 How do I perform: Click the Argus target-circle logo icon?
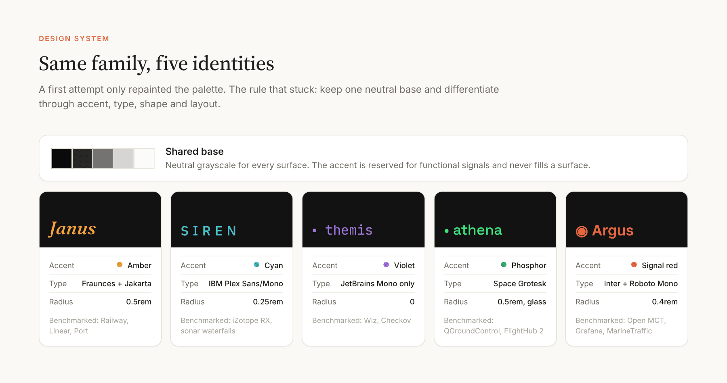click(x=582, y=231)
